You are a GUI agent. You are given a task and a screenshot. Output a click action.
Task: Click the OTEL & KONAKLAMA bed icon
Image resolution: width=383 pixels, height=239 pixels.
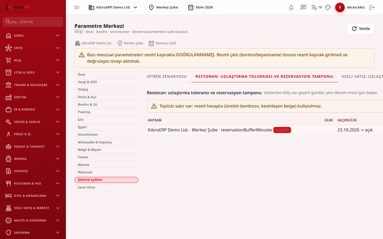(9, 196)
